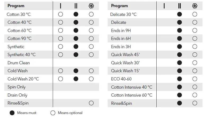Select Cold Wash 20 °C softener circle
Viewport: 216px width, 118px height.
pos(91,79)
